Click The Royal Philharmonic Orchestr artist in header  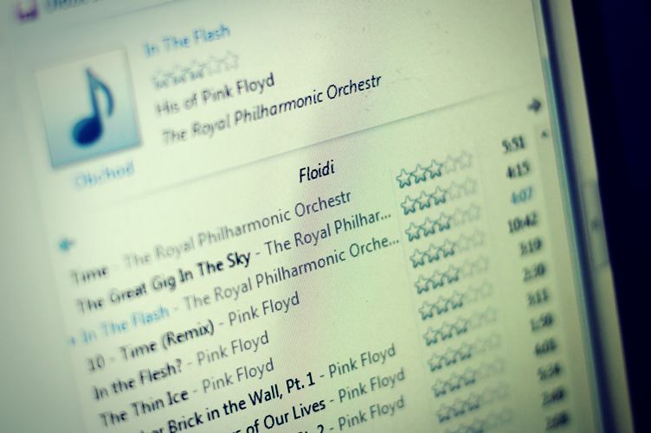[x=271, y=110]
